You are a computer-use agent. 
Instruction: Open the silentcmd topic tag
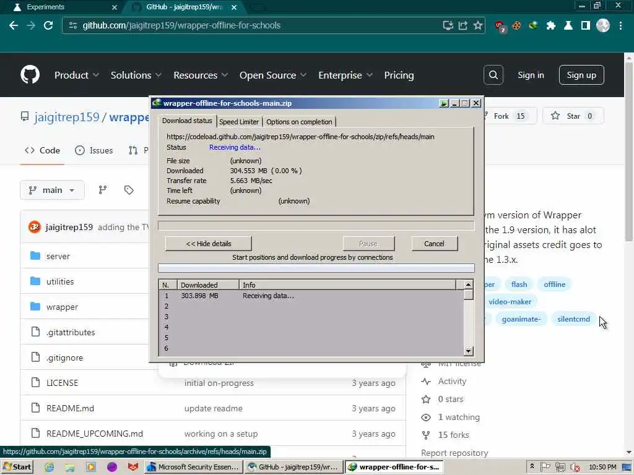[x=573, y=319]
